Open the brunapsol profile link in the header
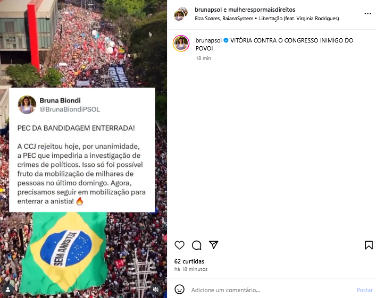376x298 pixels. click(208, 10)
